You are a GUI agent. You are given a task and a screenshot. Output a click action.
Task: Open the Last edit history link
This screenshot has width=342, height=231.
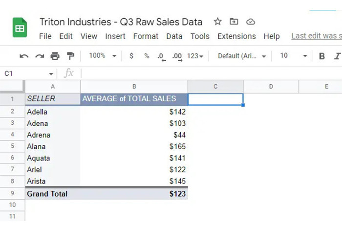click(316, 36)
